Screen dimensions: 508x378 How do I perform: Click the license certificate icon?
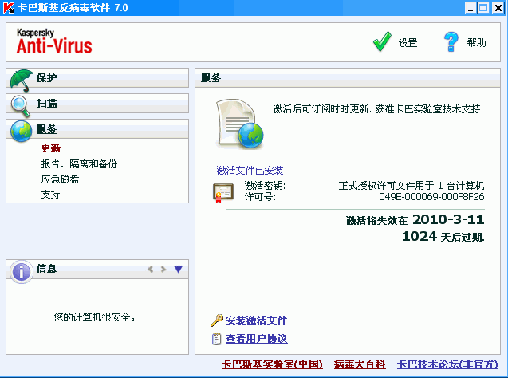pos(223,192)
